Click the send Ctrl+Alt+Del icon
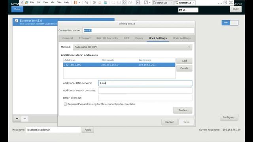Image resolution: width=253 pixels, height=142 pixels. coord(86,2)
